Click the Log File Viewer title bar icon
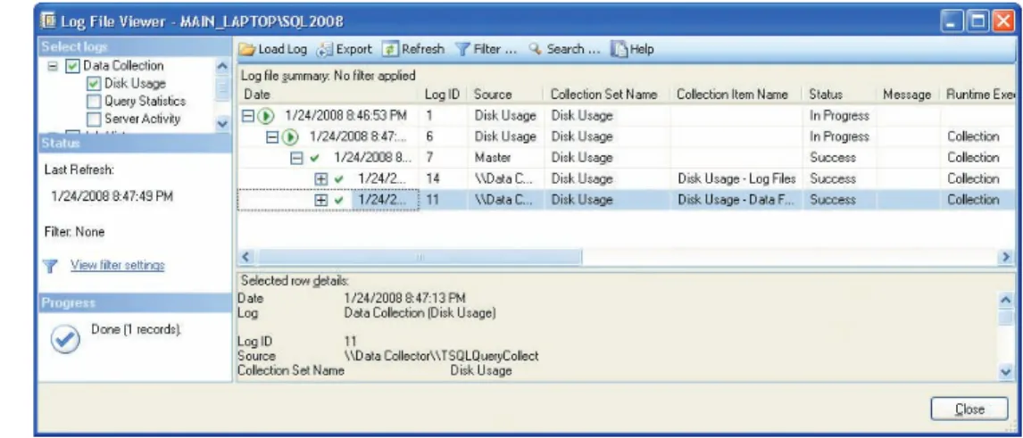 pyautogui.click(x=49, y=21)
